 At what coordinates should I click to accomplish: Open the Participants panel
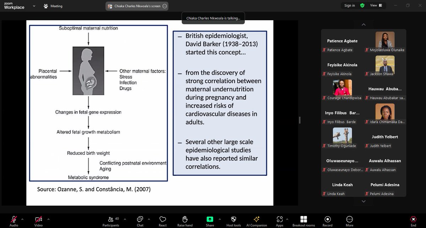coord(111,221)
